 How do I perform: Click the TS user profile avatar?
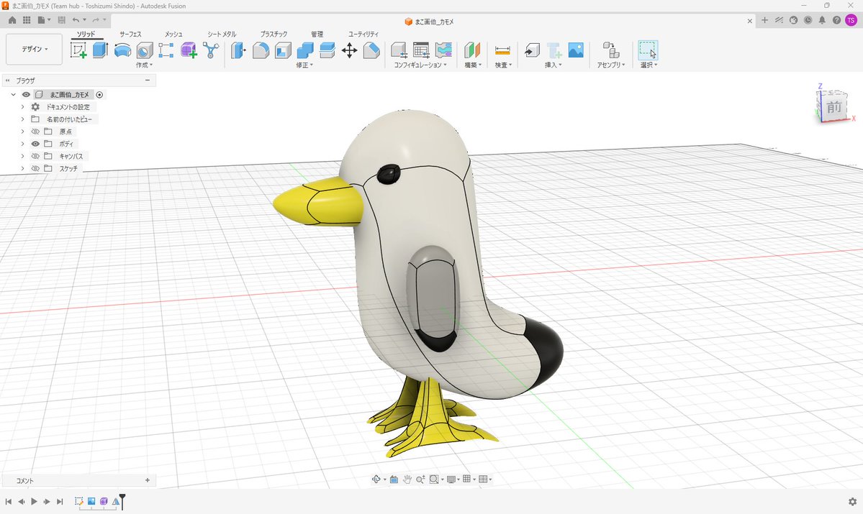851,20
